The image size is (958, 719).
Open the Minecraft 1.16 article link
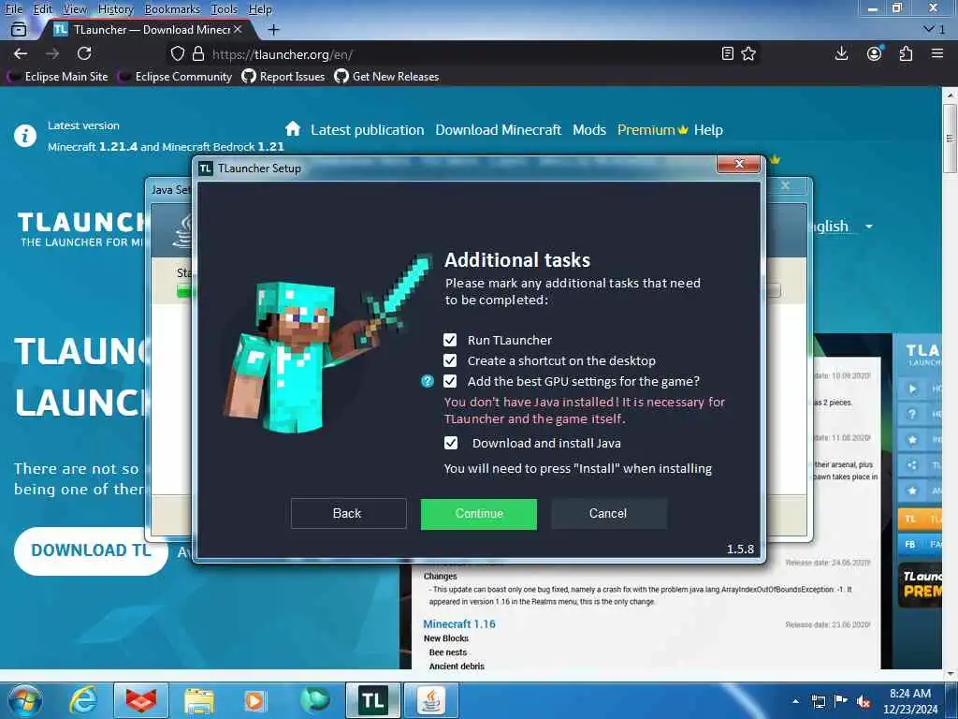459,624
